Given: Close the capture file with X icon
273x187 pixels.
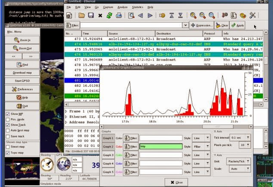Looking at the screenshot, I should 100,15.
